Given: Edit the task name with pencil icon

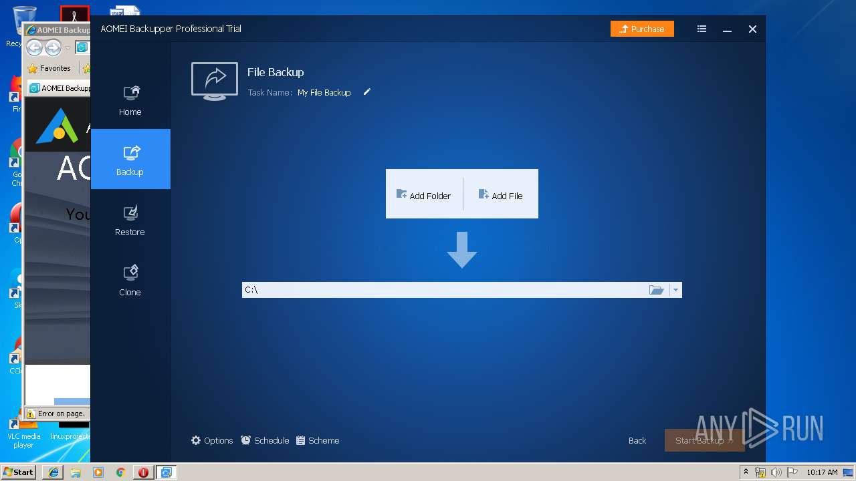Looking at the screenshot, I should (366, 92).
